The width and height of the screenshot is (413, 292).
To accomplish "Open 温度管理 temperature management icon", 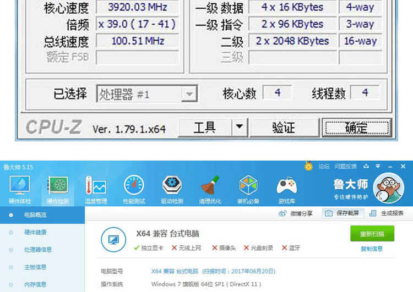I will tap(96, 190).
